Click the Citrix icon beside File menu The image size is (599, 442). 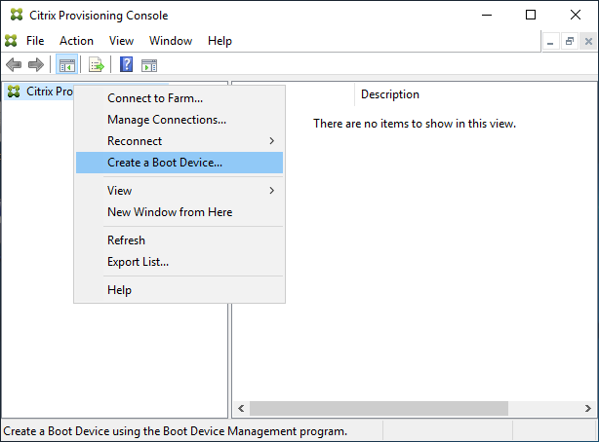[x=11, y=41]
